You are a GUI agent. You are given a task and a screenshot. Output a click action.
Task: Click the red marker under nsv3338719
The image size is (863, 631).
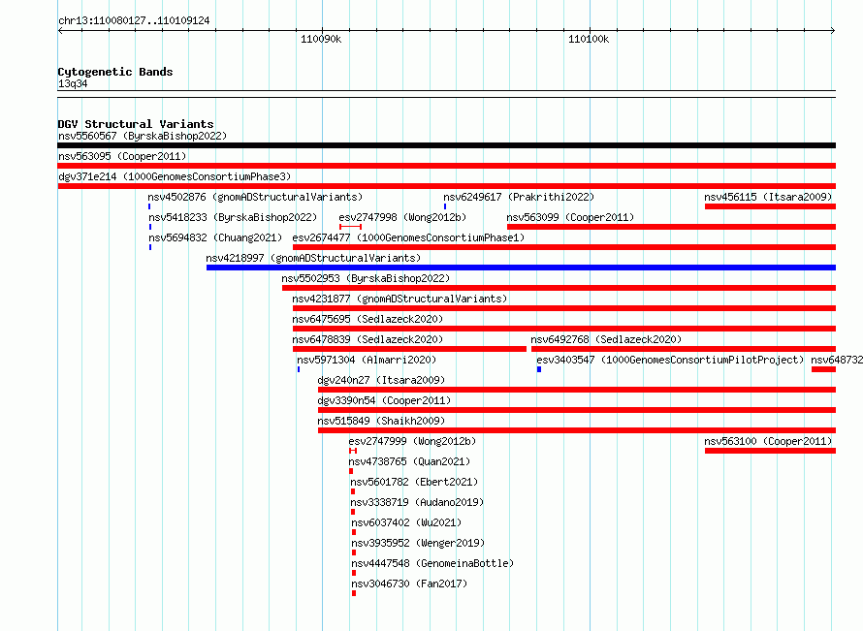click(353, 512)
